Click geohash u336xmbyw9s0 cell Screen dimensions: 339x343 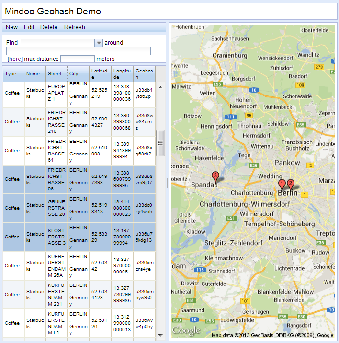click(145, 295)
